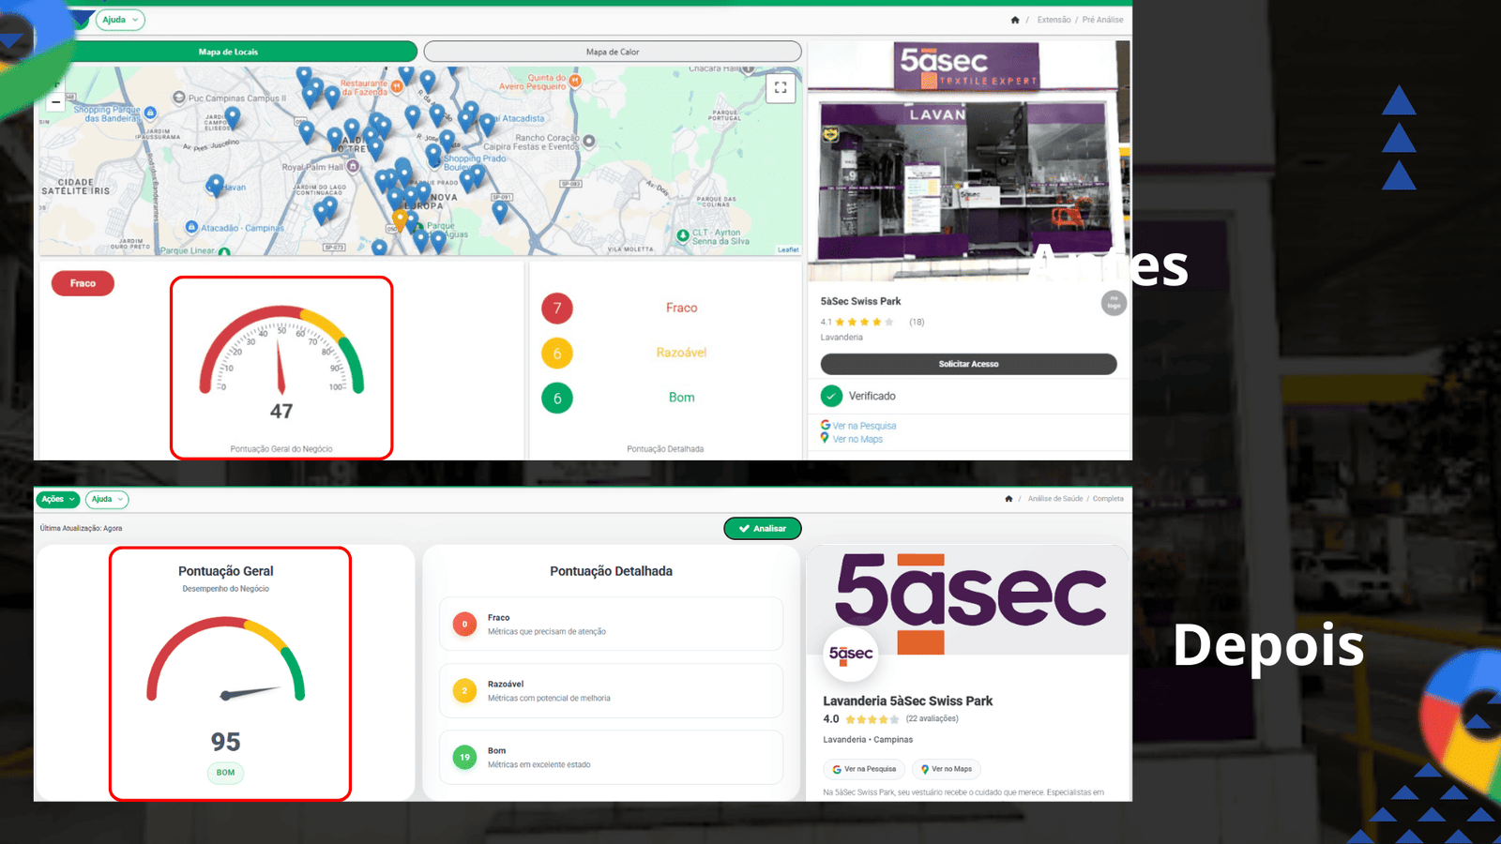
Task: Click the yellow Razoável circle showing 6
Action: pos(557,354)
